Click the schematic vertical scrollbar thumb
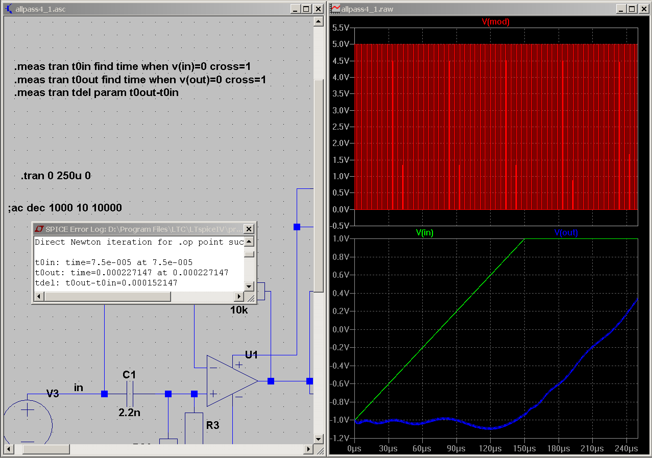Viewport: 652px width, 458px height. pyautogui.click(x=318, y=185)
